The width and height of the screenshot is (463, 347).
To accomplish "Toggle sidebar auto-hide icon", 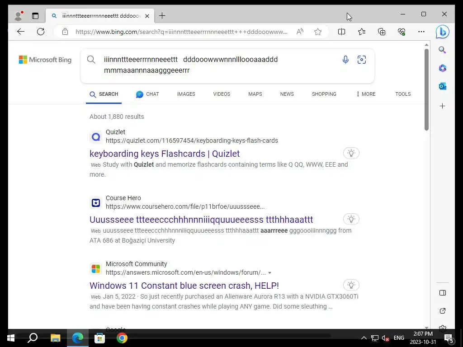I will [442, 293].
